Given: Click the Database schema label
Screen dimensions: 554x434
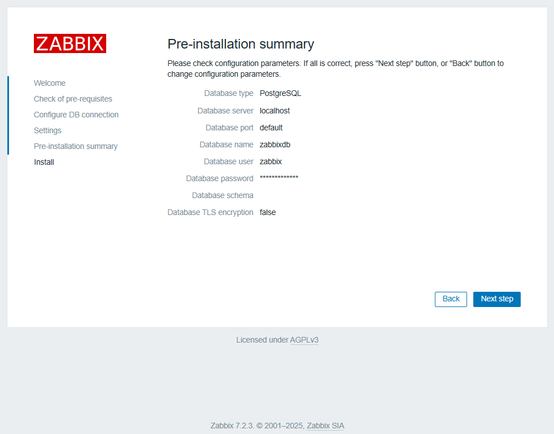Looking at the screenshot, I should [x=223, y=196].
